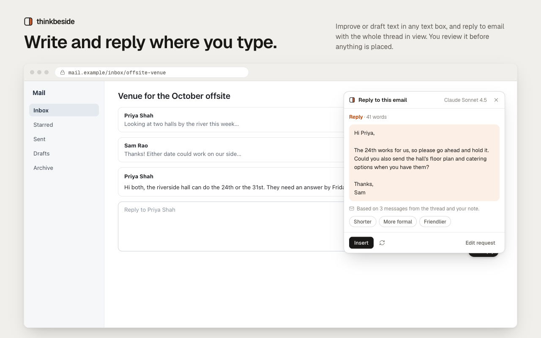Open the Sent folder
The width and height of the screenshot is (541, 338).
64,139
